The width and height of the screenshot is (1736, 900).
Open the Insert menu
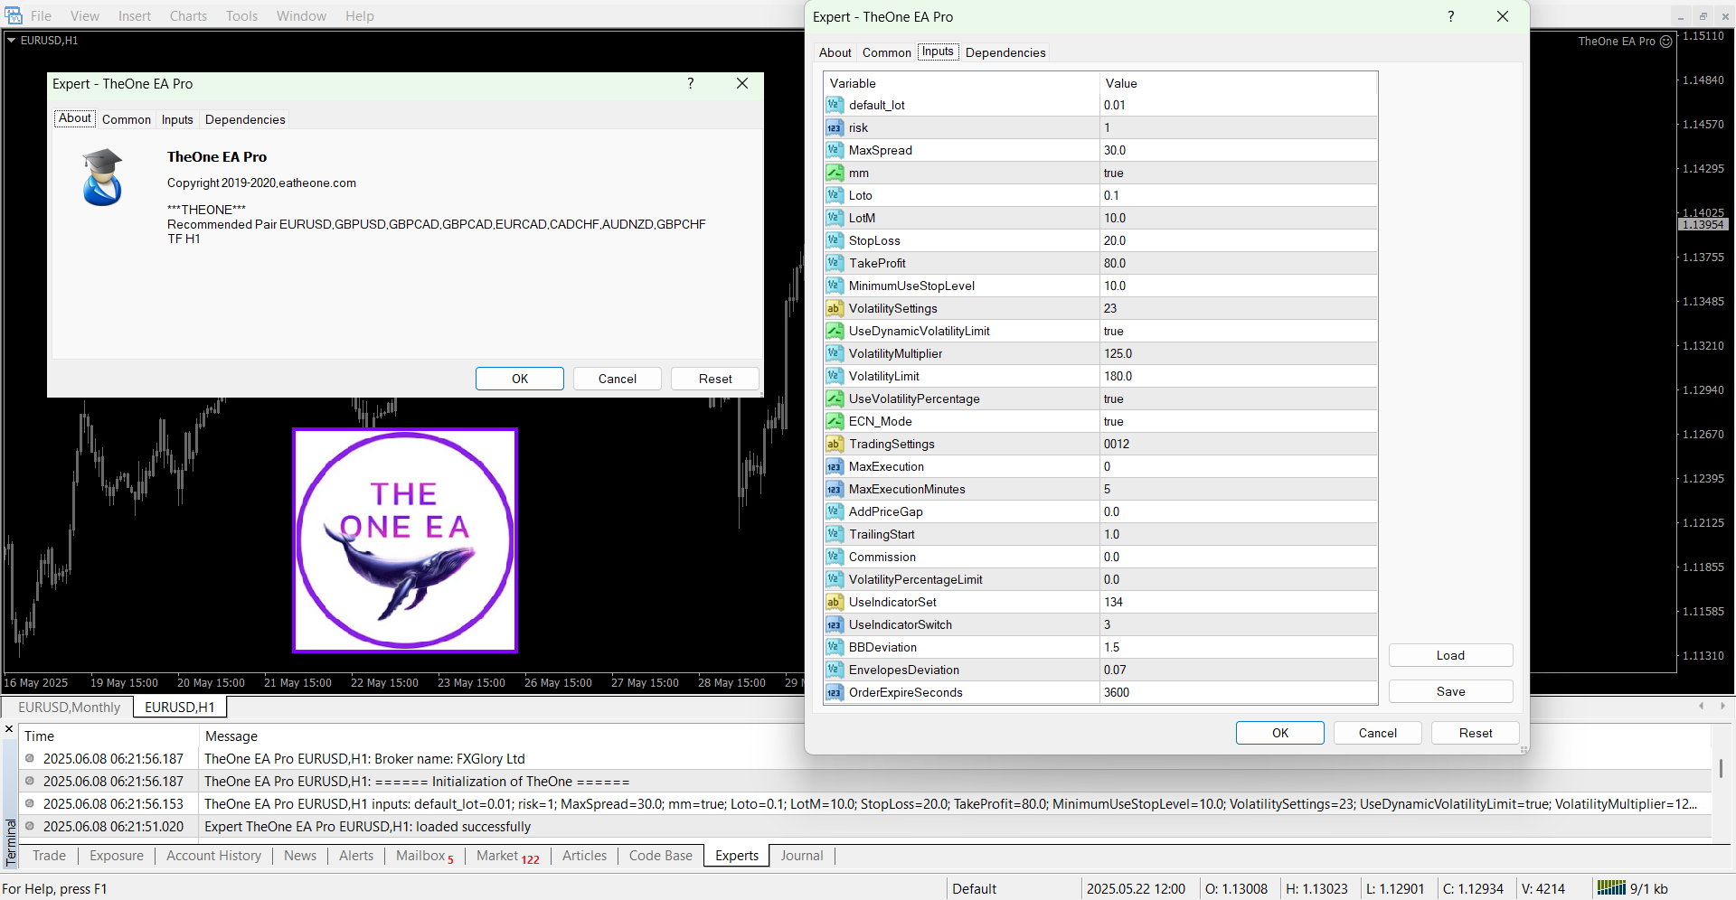coord(135,15)
